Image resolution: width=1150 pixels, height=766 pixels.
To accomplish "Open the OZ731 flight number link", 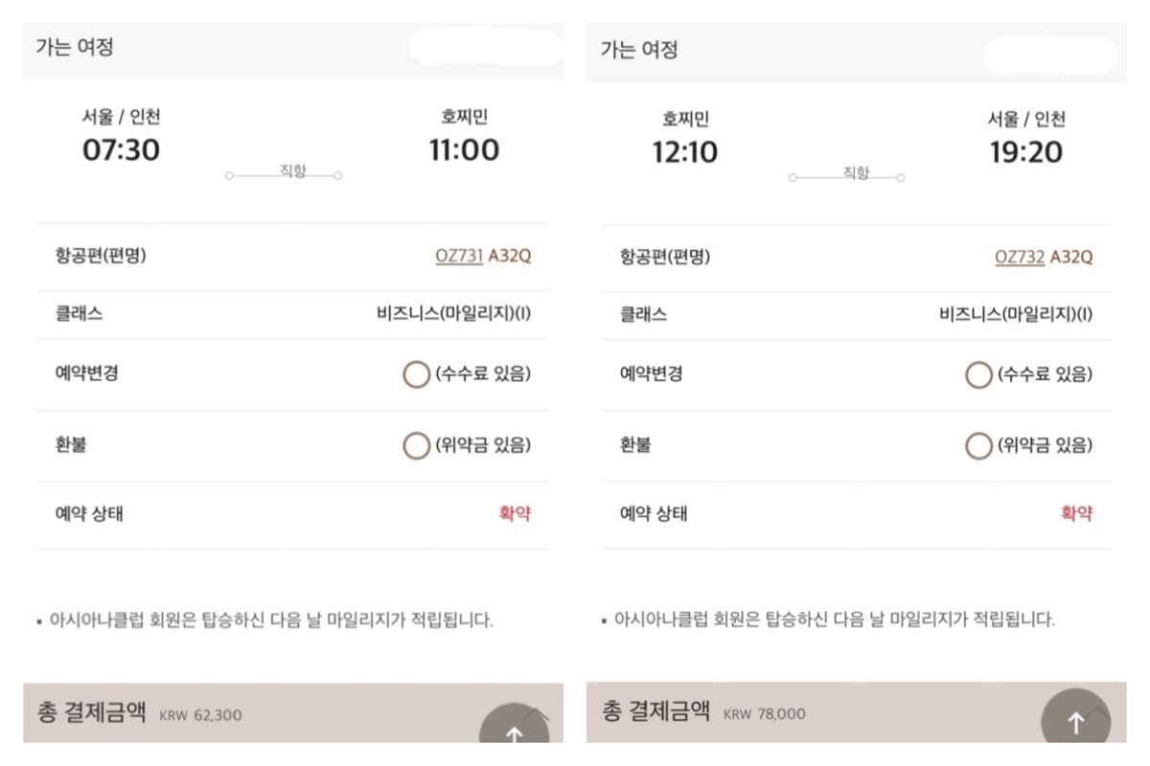I will [x=459, y=257].
